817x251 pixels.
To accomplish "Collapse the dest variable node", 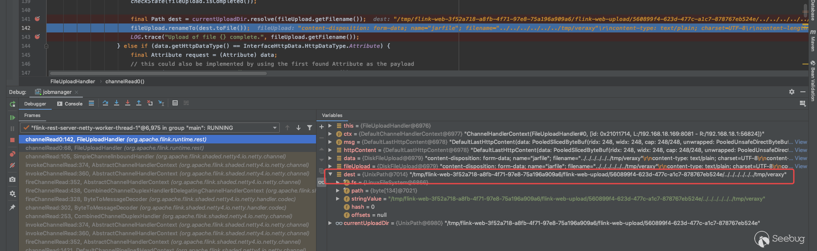I will pos(330,174).
